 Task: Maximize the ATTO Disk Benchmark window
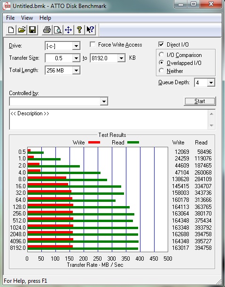tap(194, 4)
